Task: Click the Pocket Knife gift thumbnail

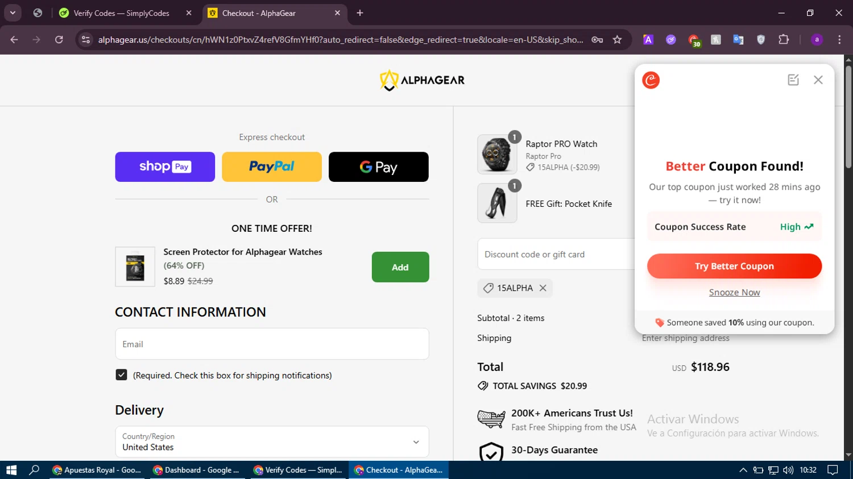Action: click(497, 203)
